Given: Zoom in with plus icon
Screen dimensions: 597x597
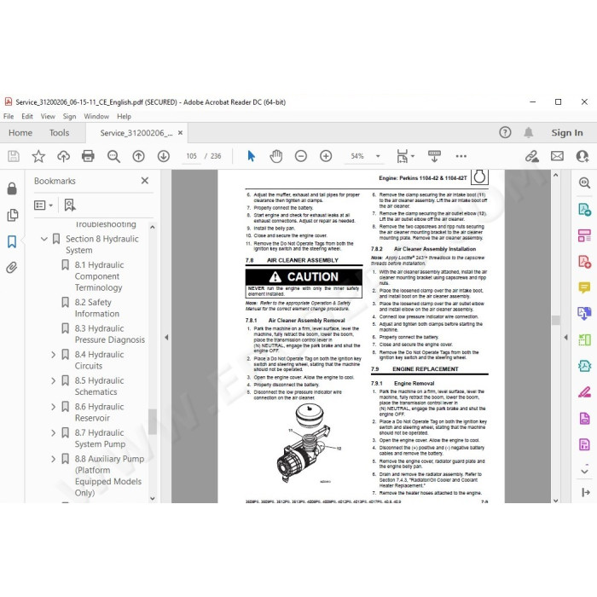Looking at the screenshot, I should [326, 156].
